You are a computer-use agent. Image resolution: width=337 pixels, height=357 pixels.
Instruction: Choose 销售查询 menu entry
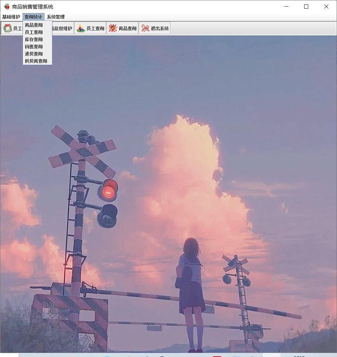pyautogui.click(x=38, y=47)
